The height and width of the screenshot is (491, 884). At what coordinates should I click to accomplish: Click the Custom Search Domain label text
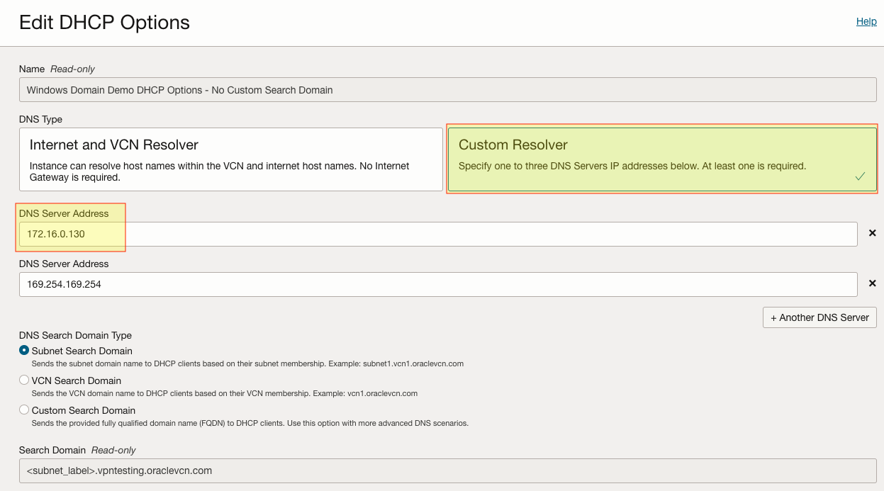pos(84,410)
